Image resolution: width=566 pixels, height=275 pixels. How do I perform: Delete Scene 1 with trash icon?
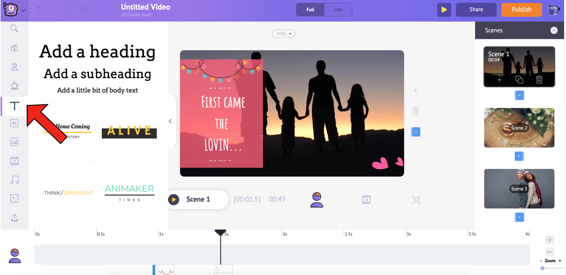[539, 80]
